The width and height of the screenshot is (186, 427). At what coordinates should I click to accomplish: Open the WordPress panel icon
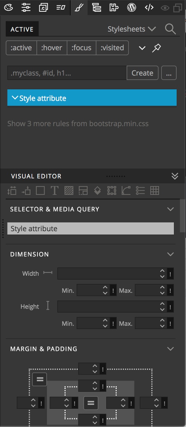coord(132,7)
